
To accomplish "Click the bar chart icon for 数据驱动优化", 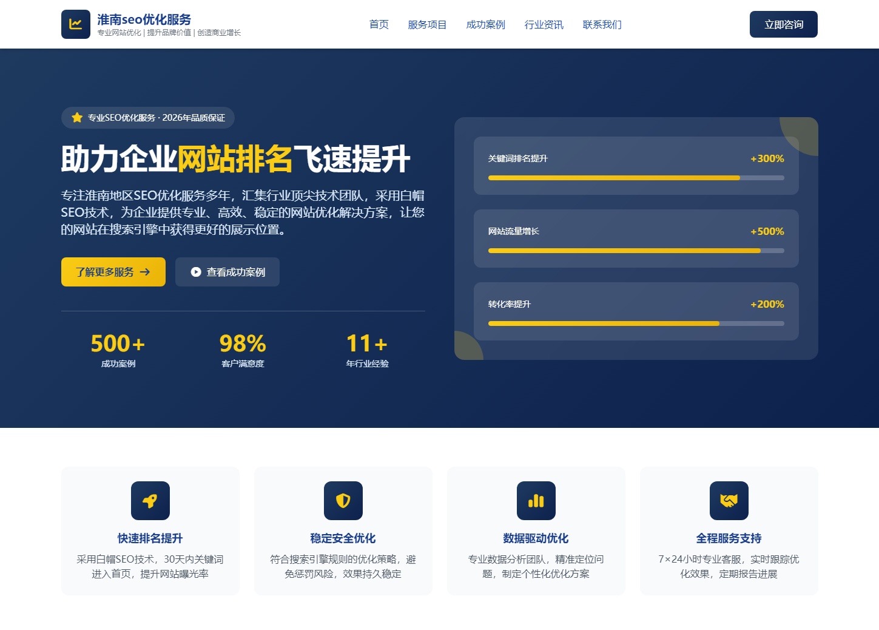I will 536,501.
